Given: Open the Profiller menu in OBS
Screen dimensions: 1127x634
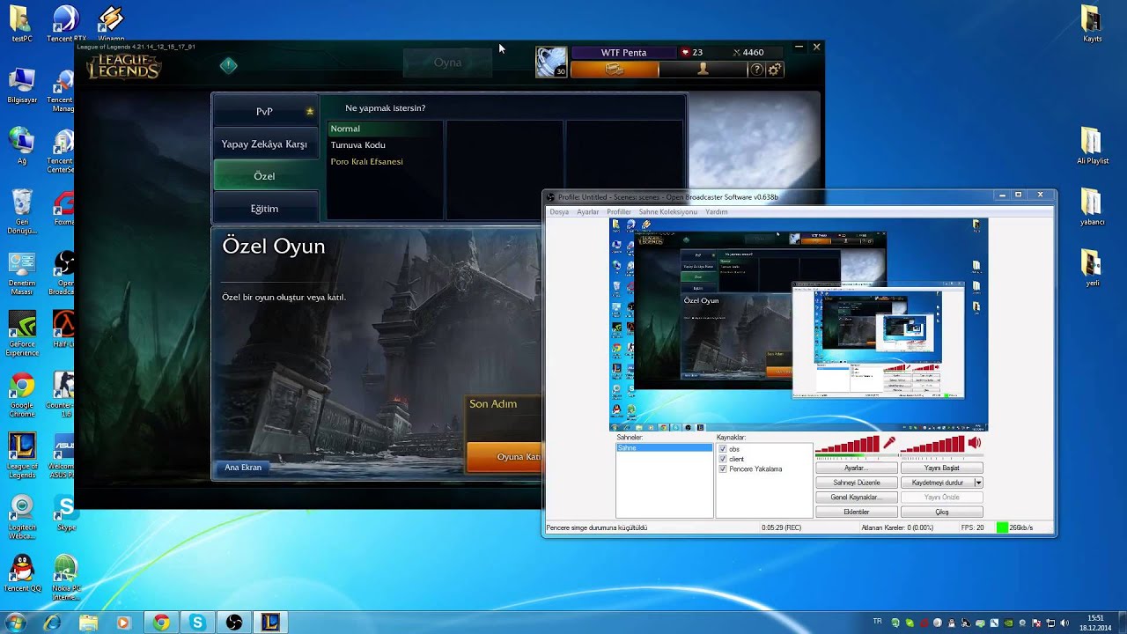Looking at the screenshot, I should point(619,212).
